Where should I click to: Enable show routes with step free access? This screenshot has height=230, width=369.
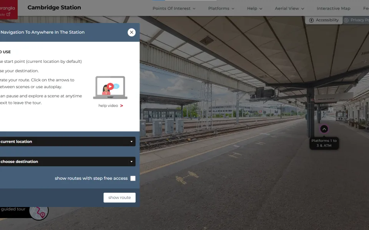[x=133, y=178]
